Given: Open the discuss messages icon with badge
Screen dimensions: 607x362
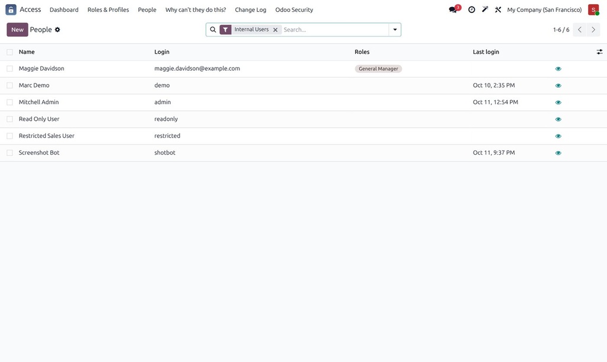Looking at the screenshot, I should pos(453,9).
